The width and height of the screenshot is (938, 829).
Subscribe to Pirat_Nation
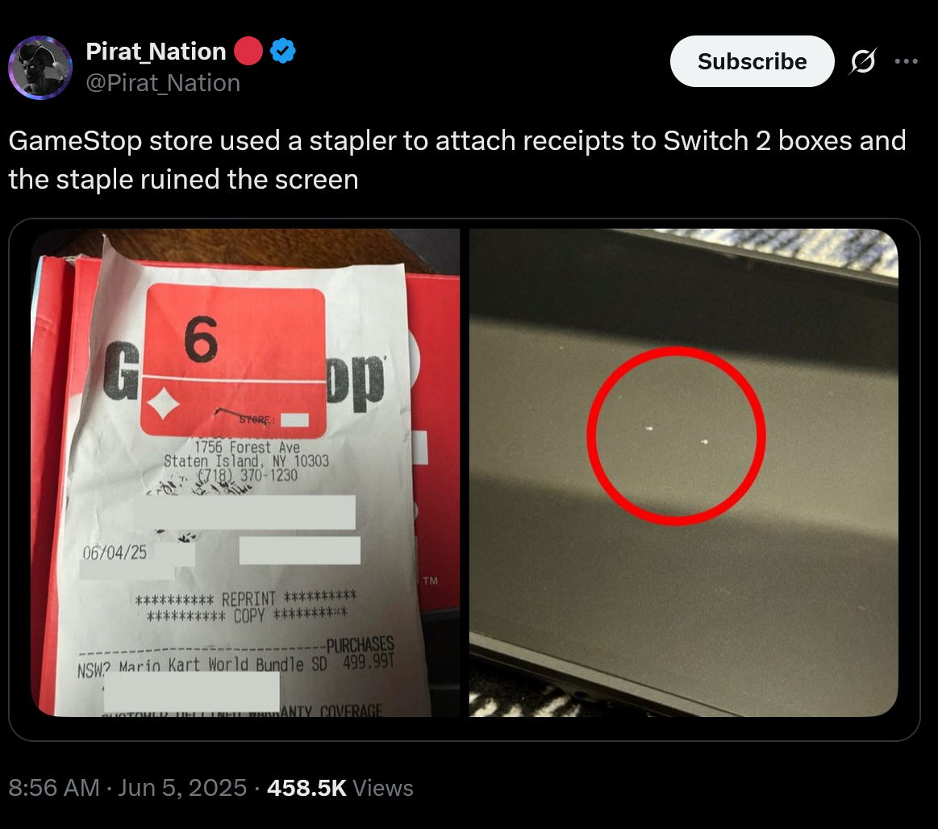(x=752, y=61)
